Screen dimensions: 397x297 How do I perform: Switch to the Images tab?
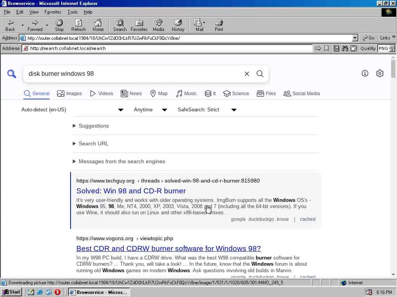point(69,94)
